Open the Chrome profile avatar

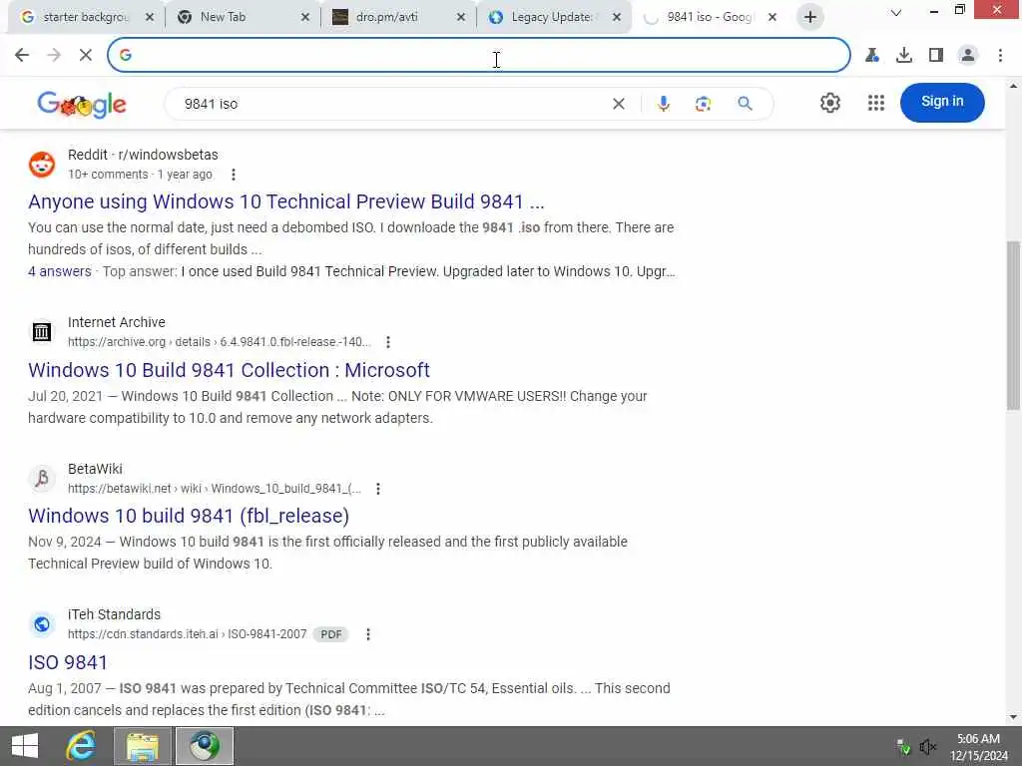[968, 56]
